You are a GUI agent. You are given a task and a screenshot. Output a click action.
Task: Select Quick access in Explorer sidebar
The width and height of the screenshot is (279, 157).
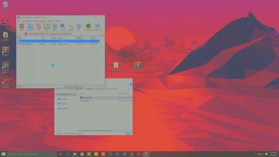[x=66, y=95]
